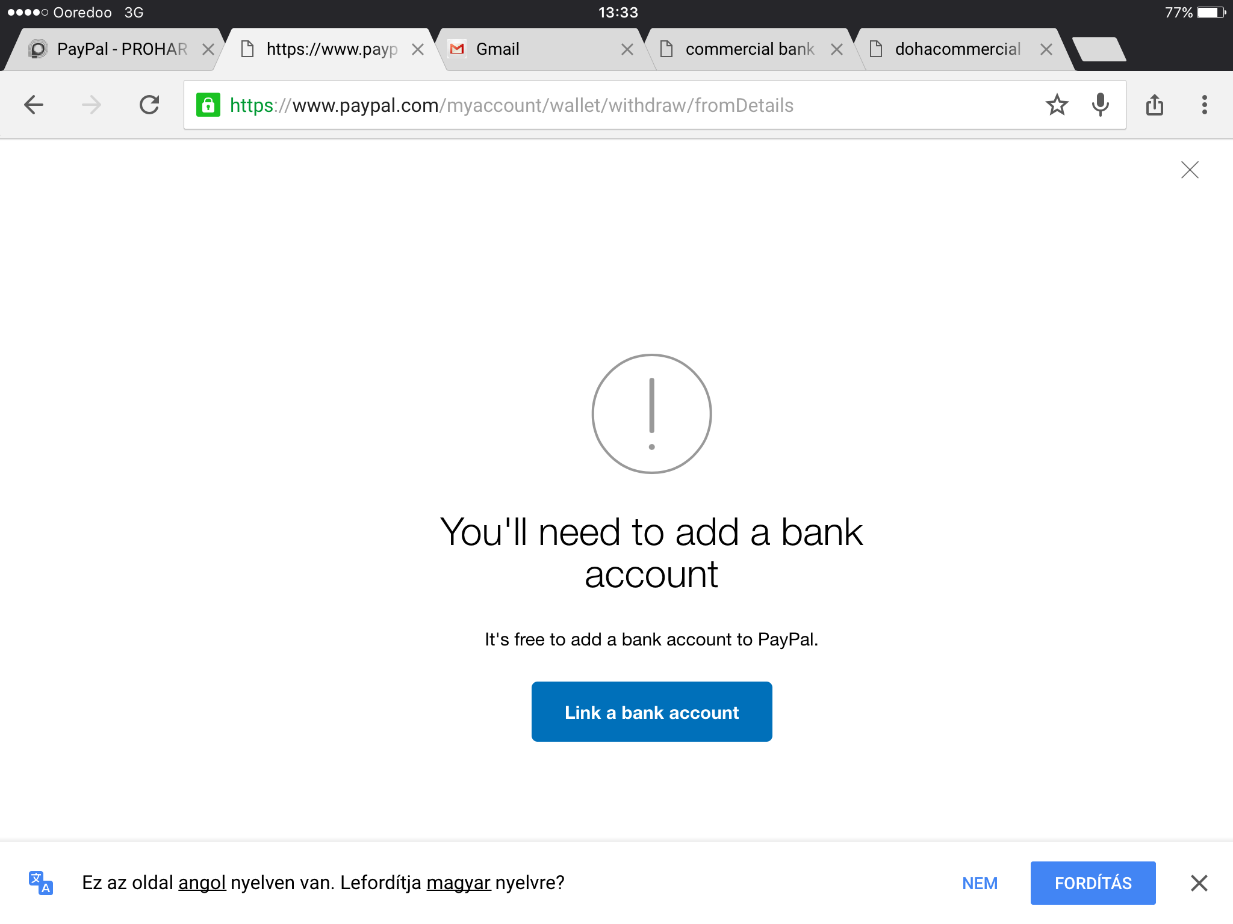The height and width of the screenshot is (924, 1233).
Task: Open the share sheet icon
Action: pyautogui.click(x=1154, y=105)
